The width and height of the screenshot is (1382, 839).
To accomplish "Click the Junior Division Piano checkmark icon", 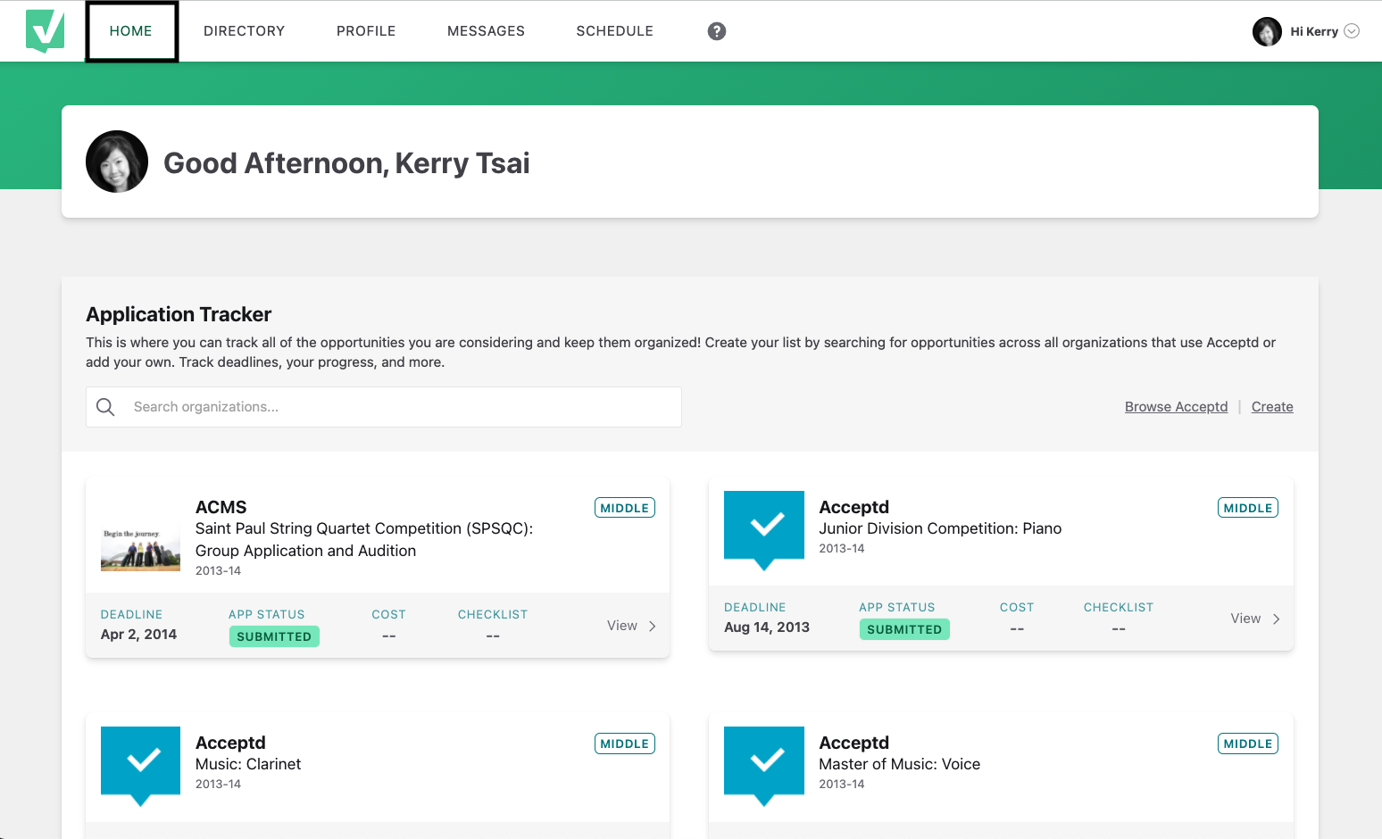I will [764, 530].
